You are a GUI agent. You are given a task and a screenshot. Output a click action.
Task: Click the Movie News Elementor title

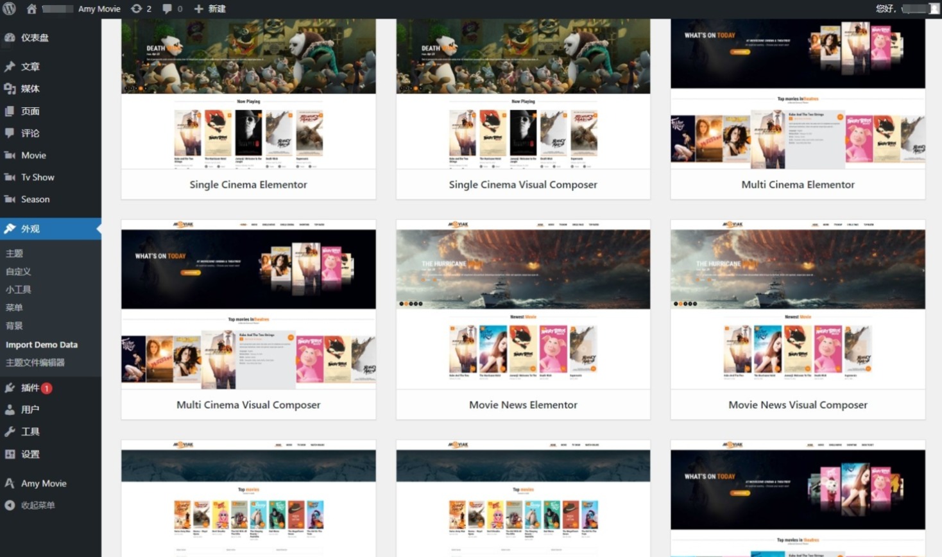(x=523, y=405)
